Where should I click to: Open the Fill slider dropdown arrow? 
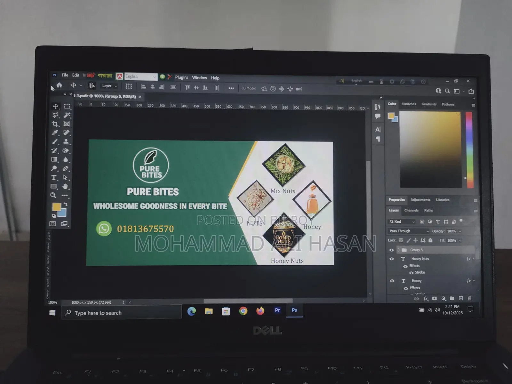coord(460,241)
